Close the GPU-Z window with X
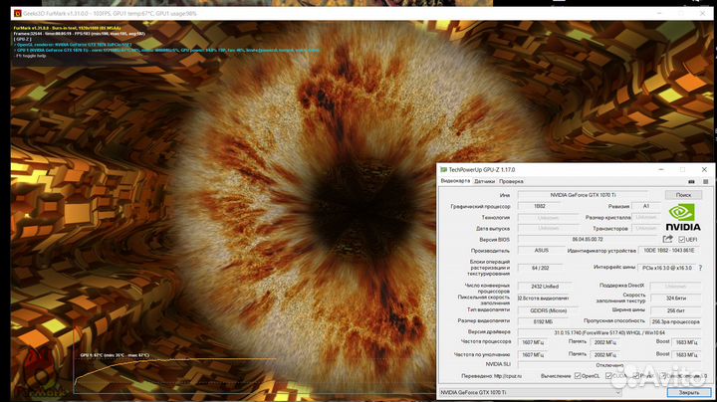 point(704,169)
